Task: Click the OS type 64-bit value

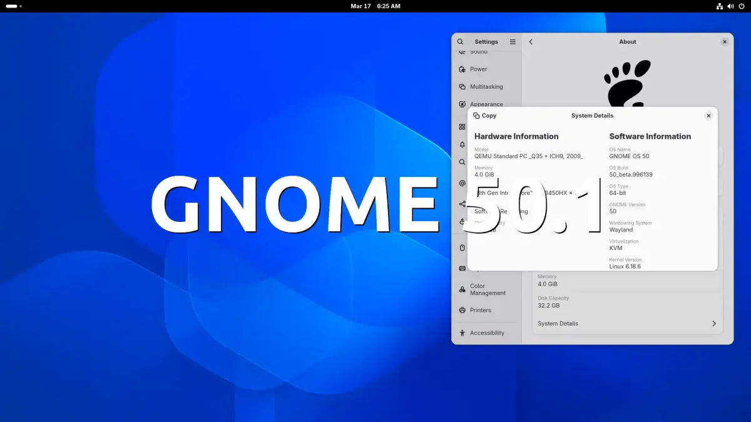Action: [618, 193]
